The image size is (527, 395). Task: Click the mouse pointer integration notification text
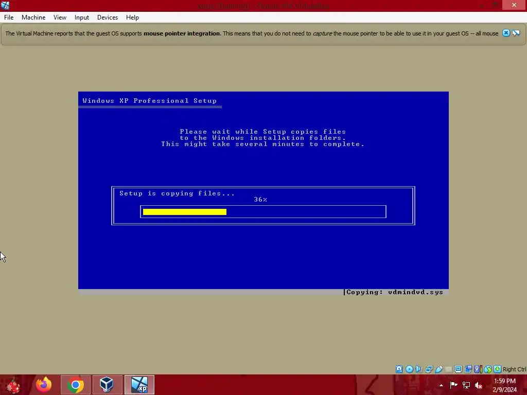(x=252, y=33)
